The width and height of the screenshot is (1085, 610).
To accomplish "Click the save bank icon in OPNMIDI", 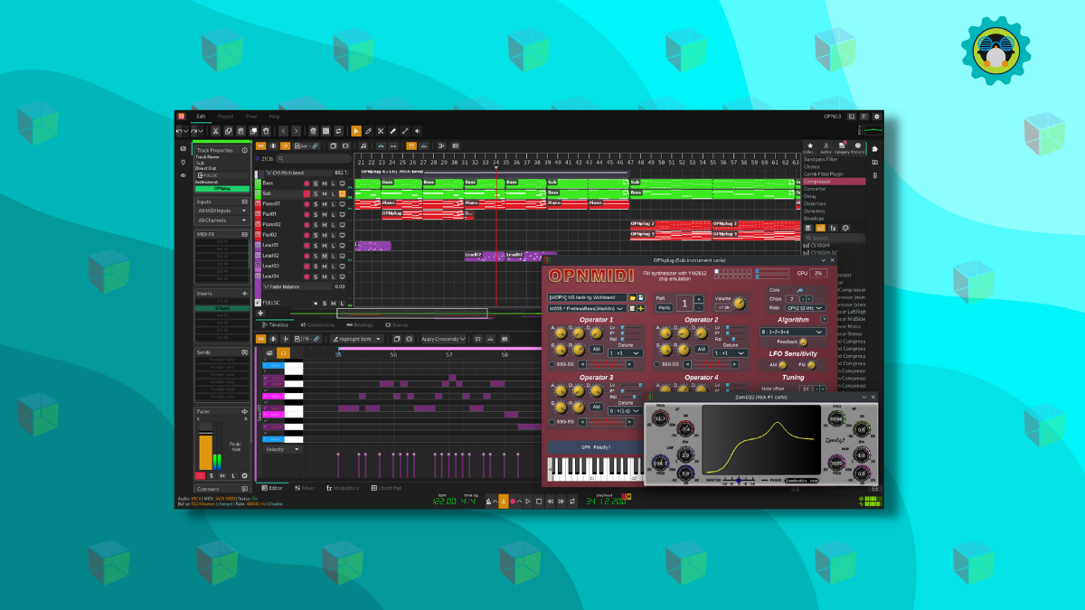I will click(640, 297).
